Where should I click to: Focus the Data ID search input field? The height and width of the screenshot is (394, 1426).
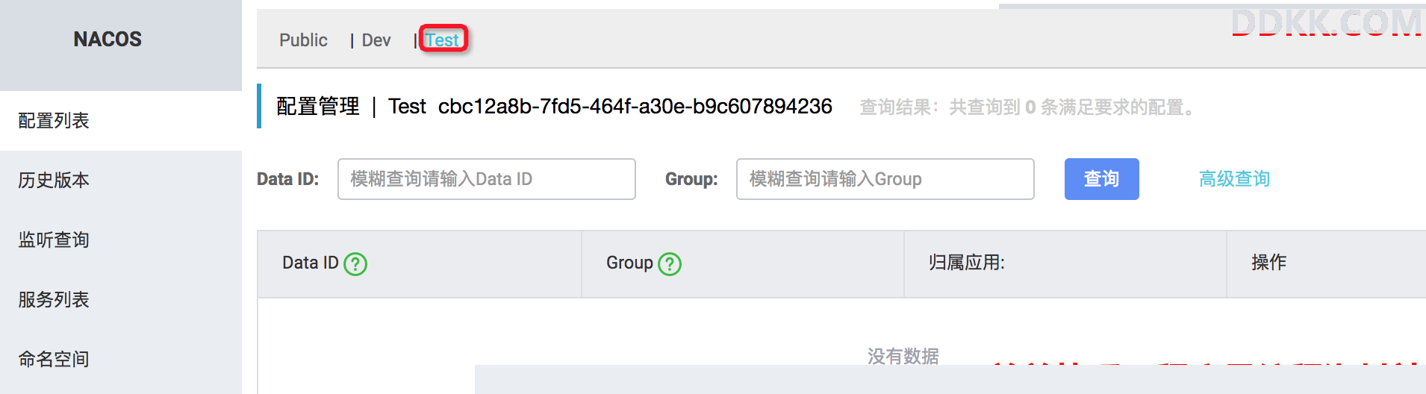pyautogui.click(x=487, y=179)
